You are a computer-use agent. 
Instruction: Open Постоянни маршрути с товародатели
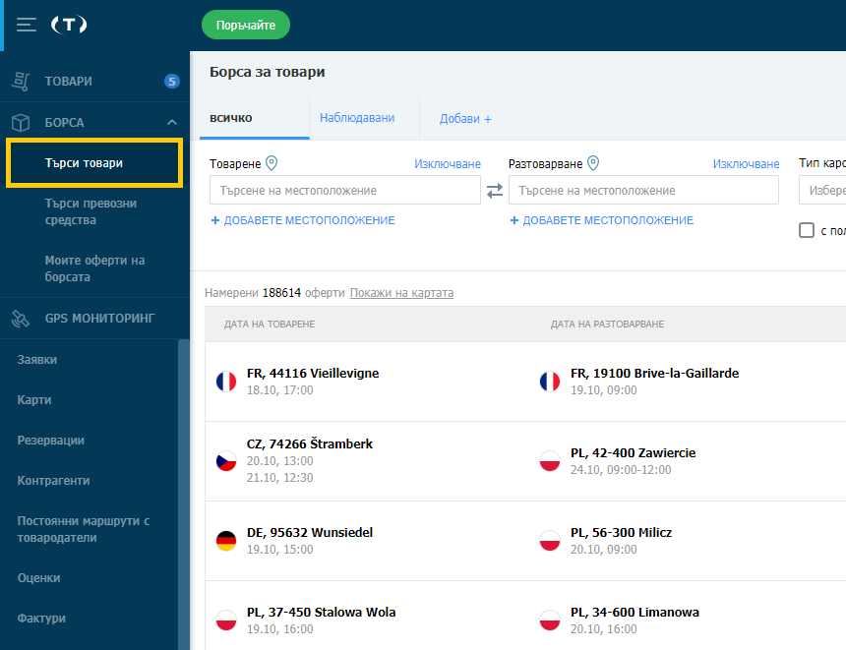(x=84, y=529)
